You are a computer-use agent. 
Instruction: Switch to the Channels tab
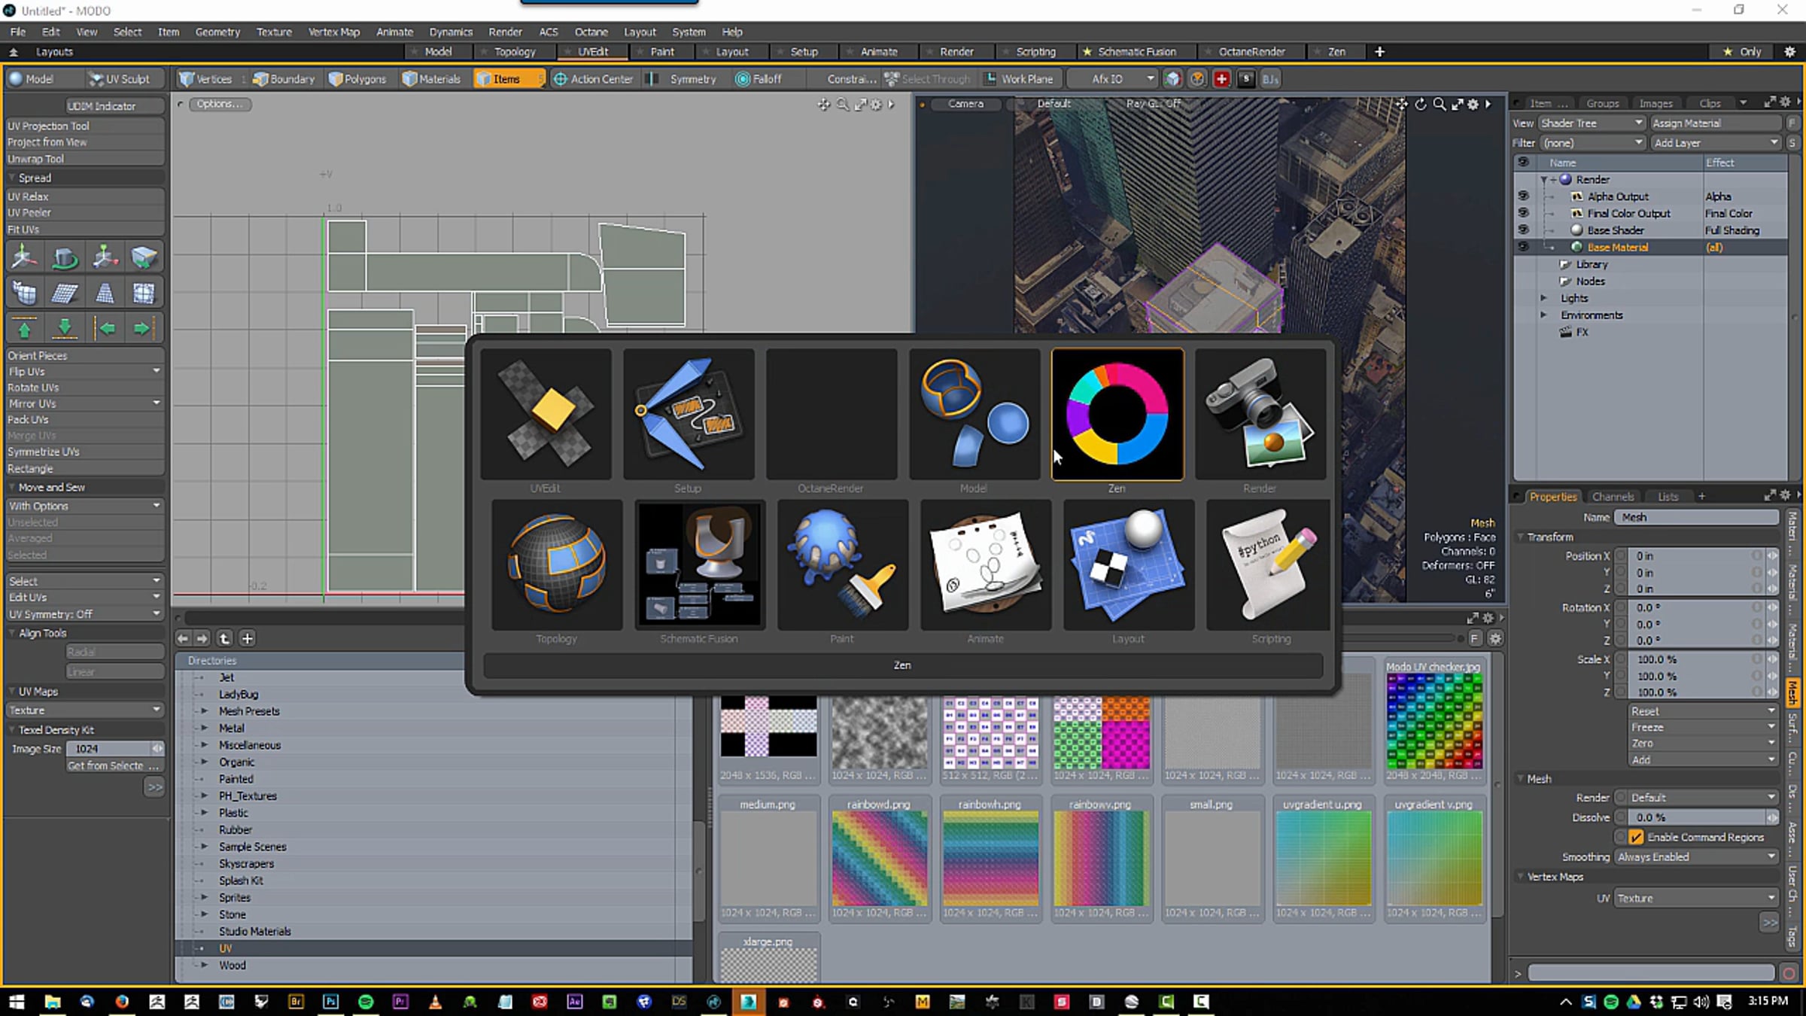[1613, 496]
